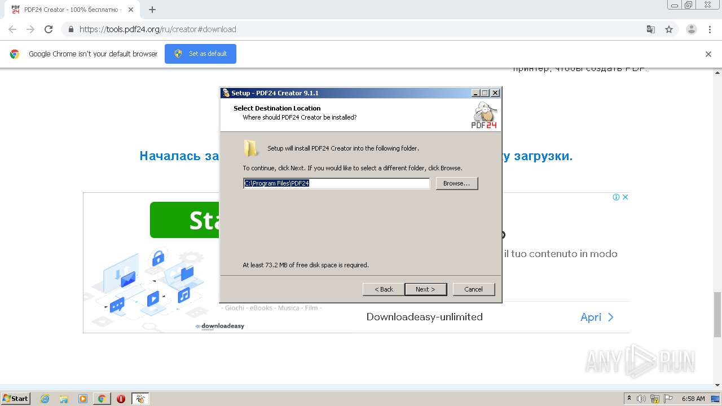Open the Browse folder dialog
This screenshot has height=406, width=722.
(457, 183)
